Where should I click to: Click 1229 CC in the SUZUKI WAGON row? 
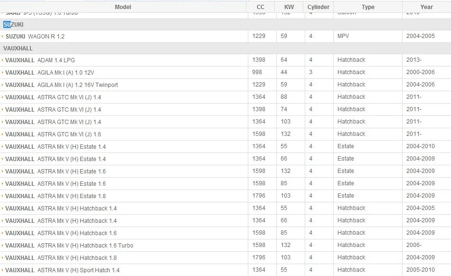click(x=259, y=36)
